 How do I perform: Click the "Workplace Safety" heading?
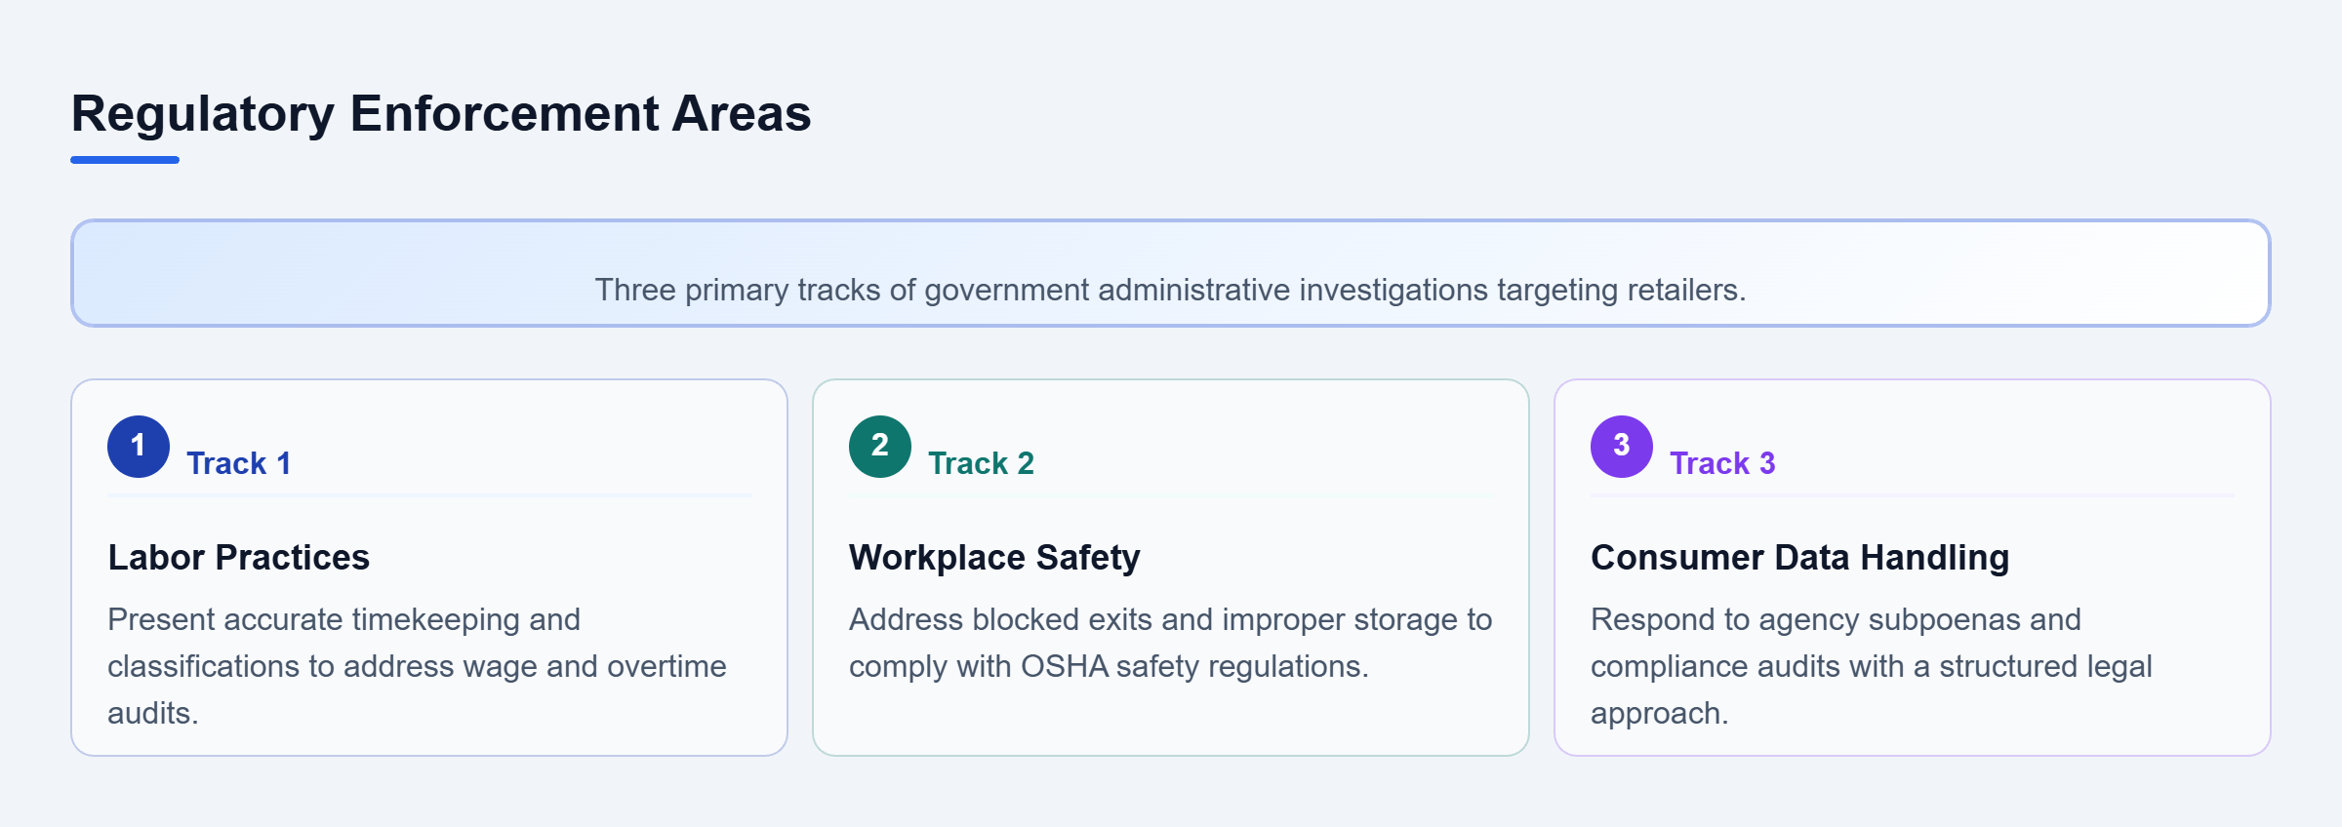(994, 557)
